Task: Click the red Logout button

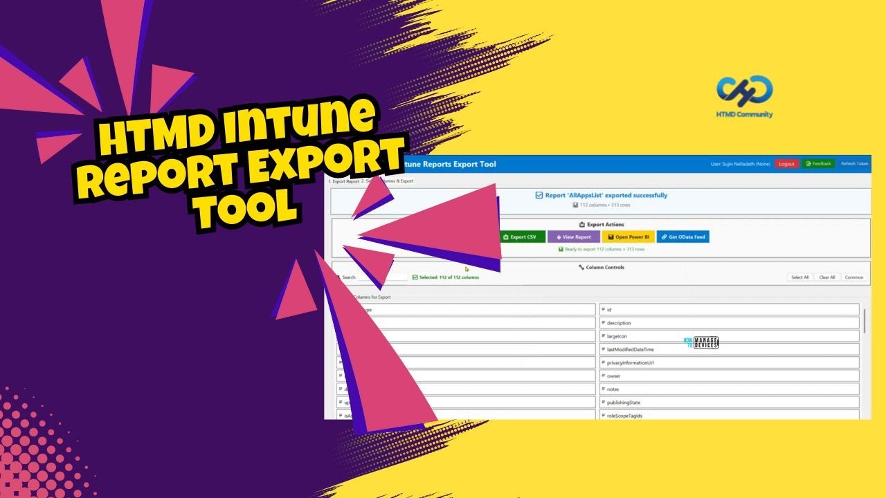Action: coord(786,164)
